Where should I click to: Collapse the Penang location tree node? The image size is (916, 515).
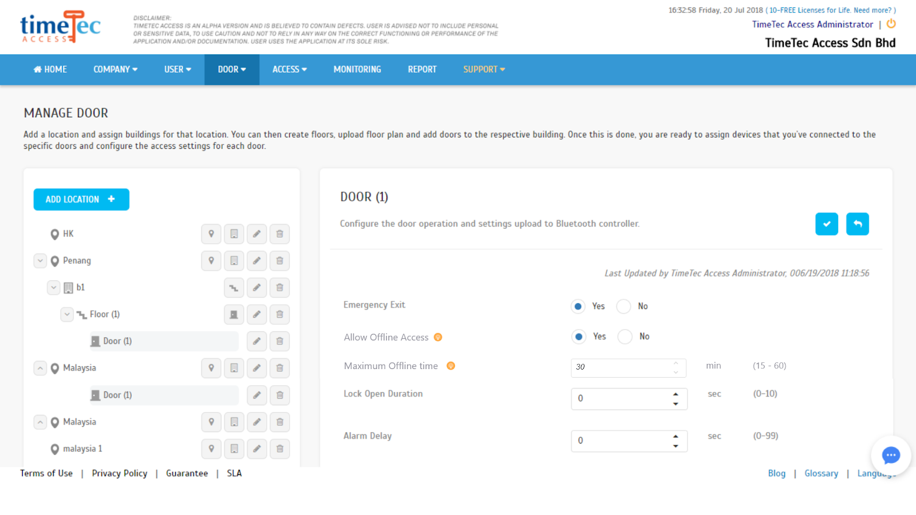tap(40, 260)
